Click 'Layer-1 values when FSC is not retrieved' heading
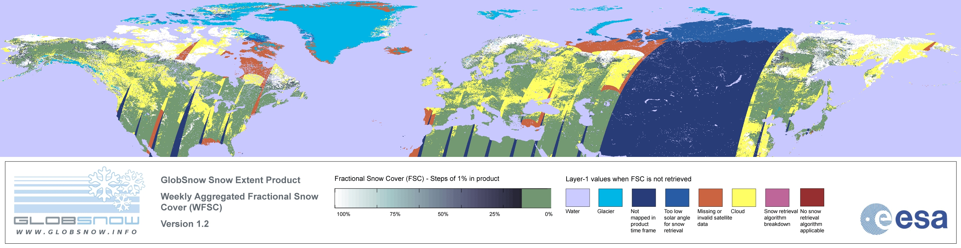This screenshot has width=961, height=248. click(x=628, y=179)
